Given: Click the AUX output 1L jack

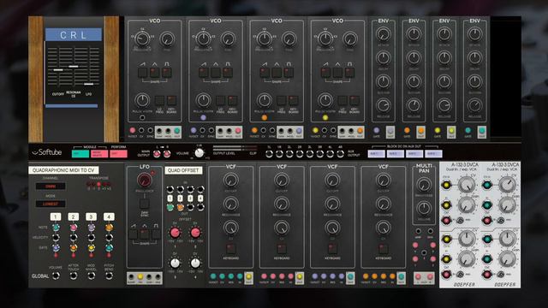Looking at the screenshot, I should (x=269, y=154).
